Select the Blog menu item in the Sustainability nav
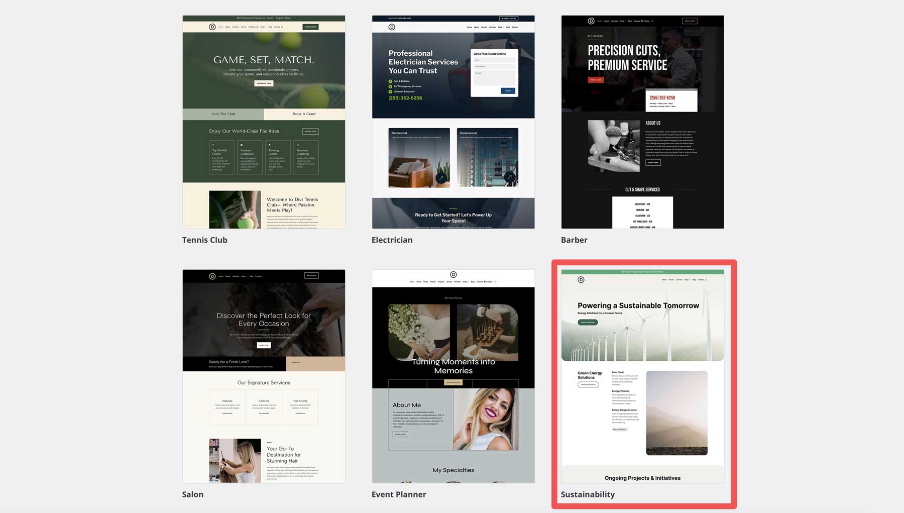The height and width of the screenshot is (513, 904). pos(694,280)
